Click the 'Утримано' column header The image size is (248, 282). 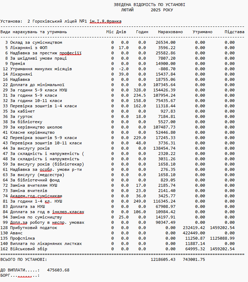pos(202,32)
